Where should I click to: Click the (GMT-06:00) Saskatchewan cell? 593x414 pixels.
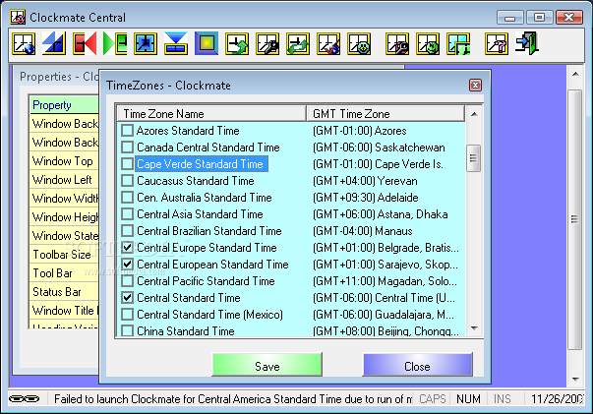(379, 148)
